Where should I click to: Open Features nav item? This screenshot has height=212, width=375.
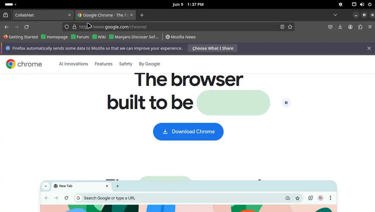click(x=104, y=64)
